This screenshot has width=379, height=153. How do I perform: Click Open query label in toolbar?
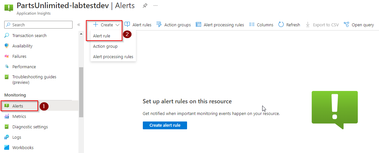click(x=363, y=25)
